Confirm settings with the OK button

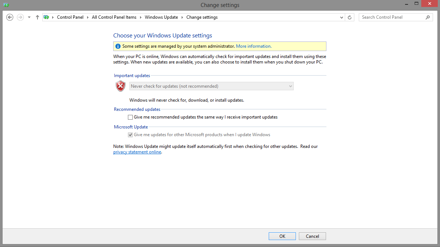282,236
